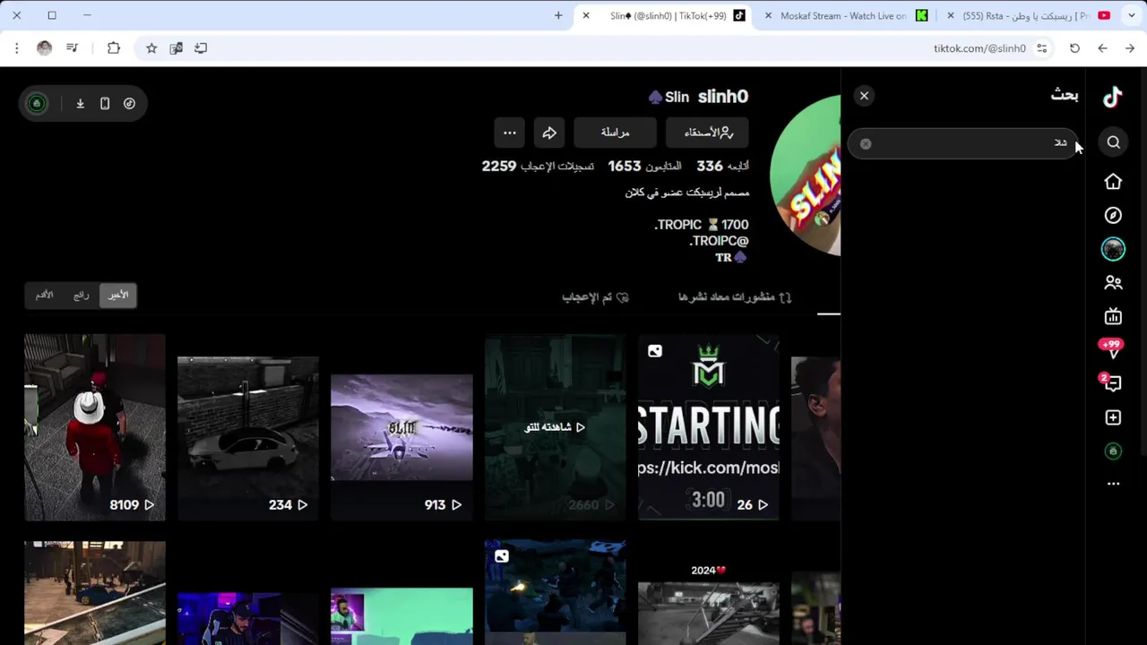Close the Moskaf Stream tab
1147x645 pixels.
point(768,15)
